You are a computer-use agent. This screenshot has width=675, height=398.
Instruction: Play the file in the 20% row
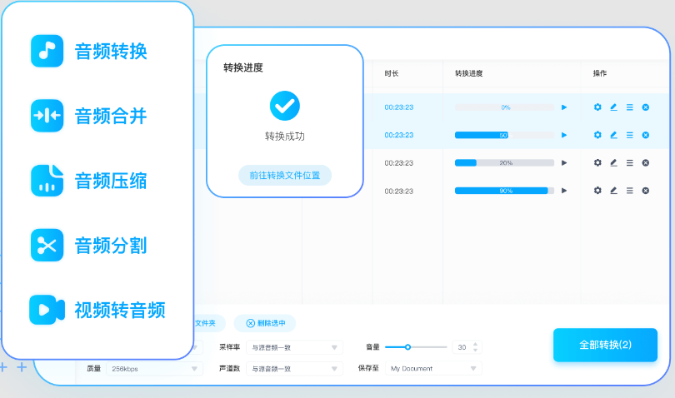point(564,162)
